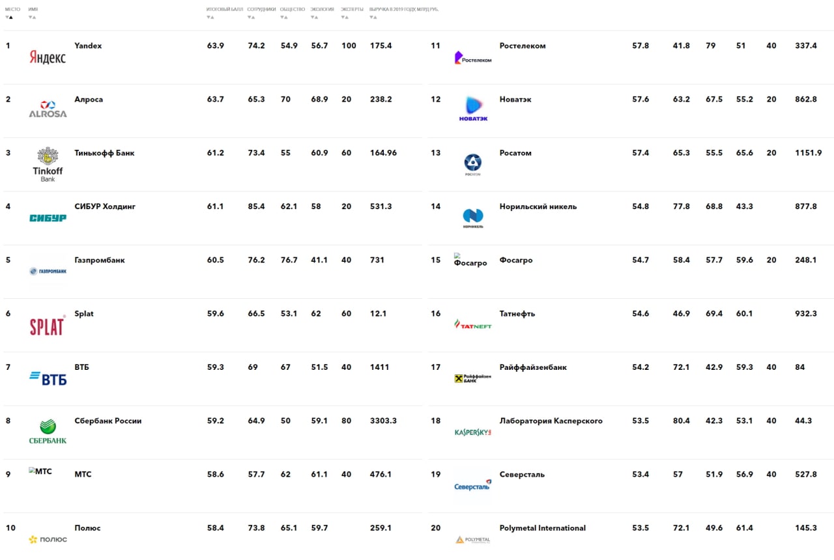Viewport: 834px width, 560px height.
Task: Toggle sort arrows under МЕСТО header
Action: 9,18
